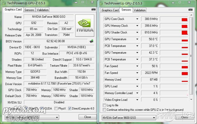Open the Memory Used sensor dropdown

[x=137, y=80]
